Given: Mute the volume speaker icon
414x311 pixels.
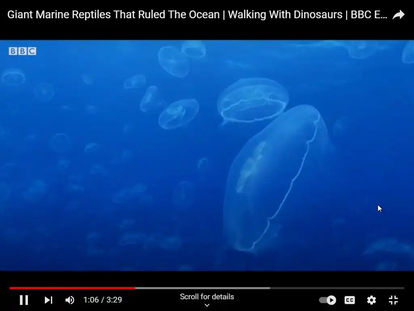Looking at the screenshot, I should click(70, 300).
